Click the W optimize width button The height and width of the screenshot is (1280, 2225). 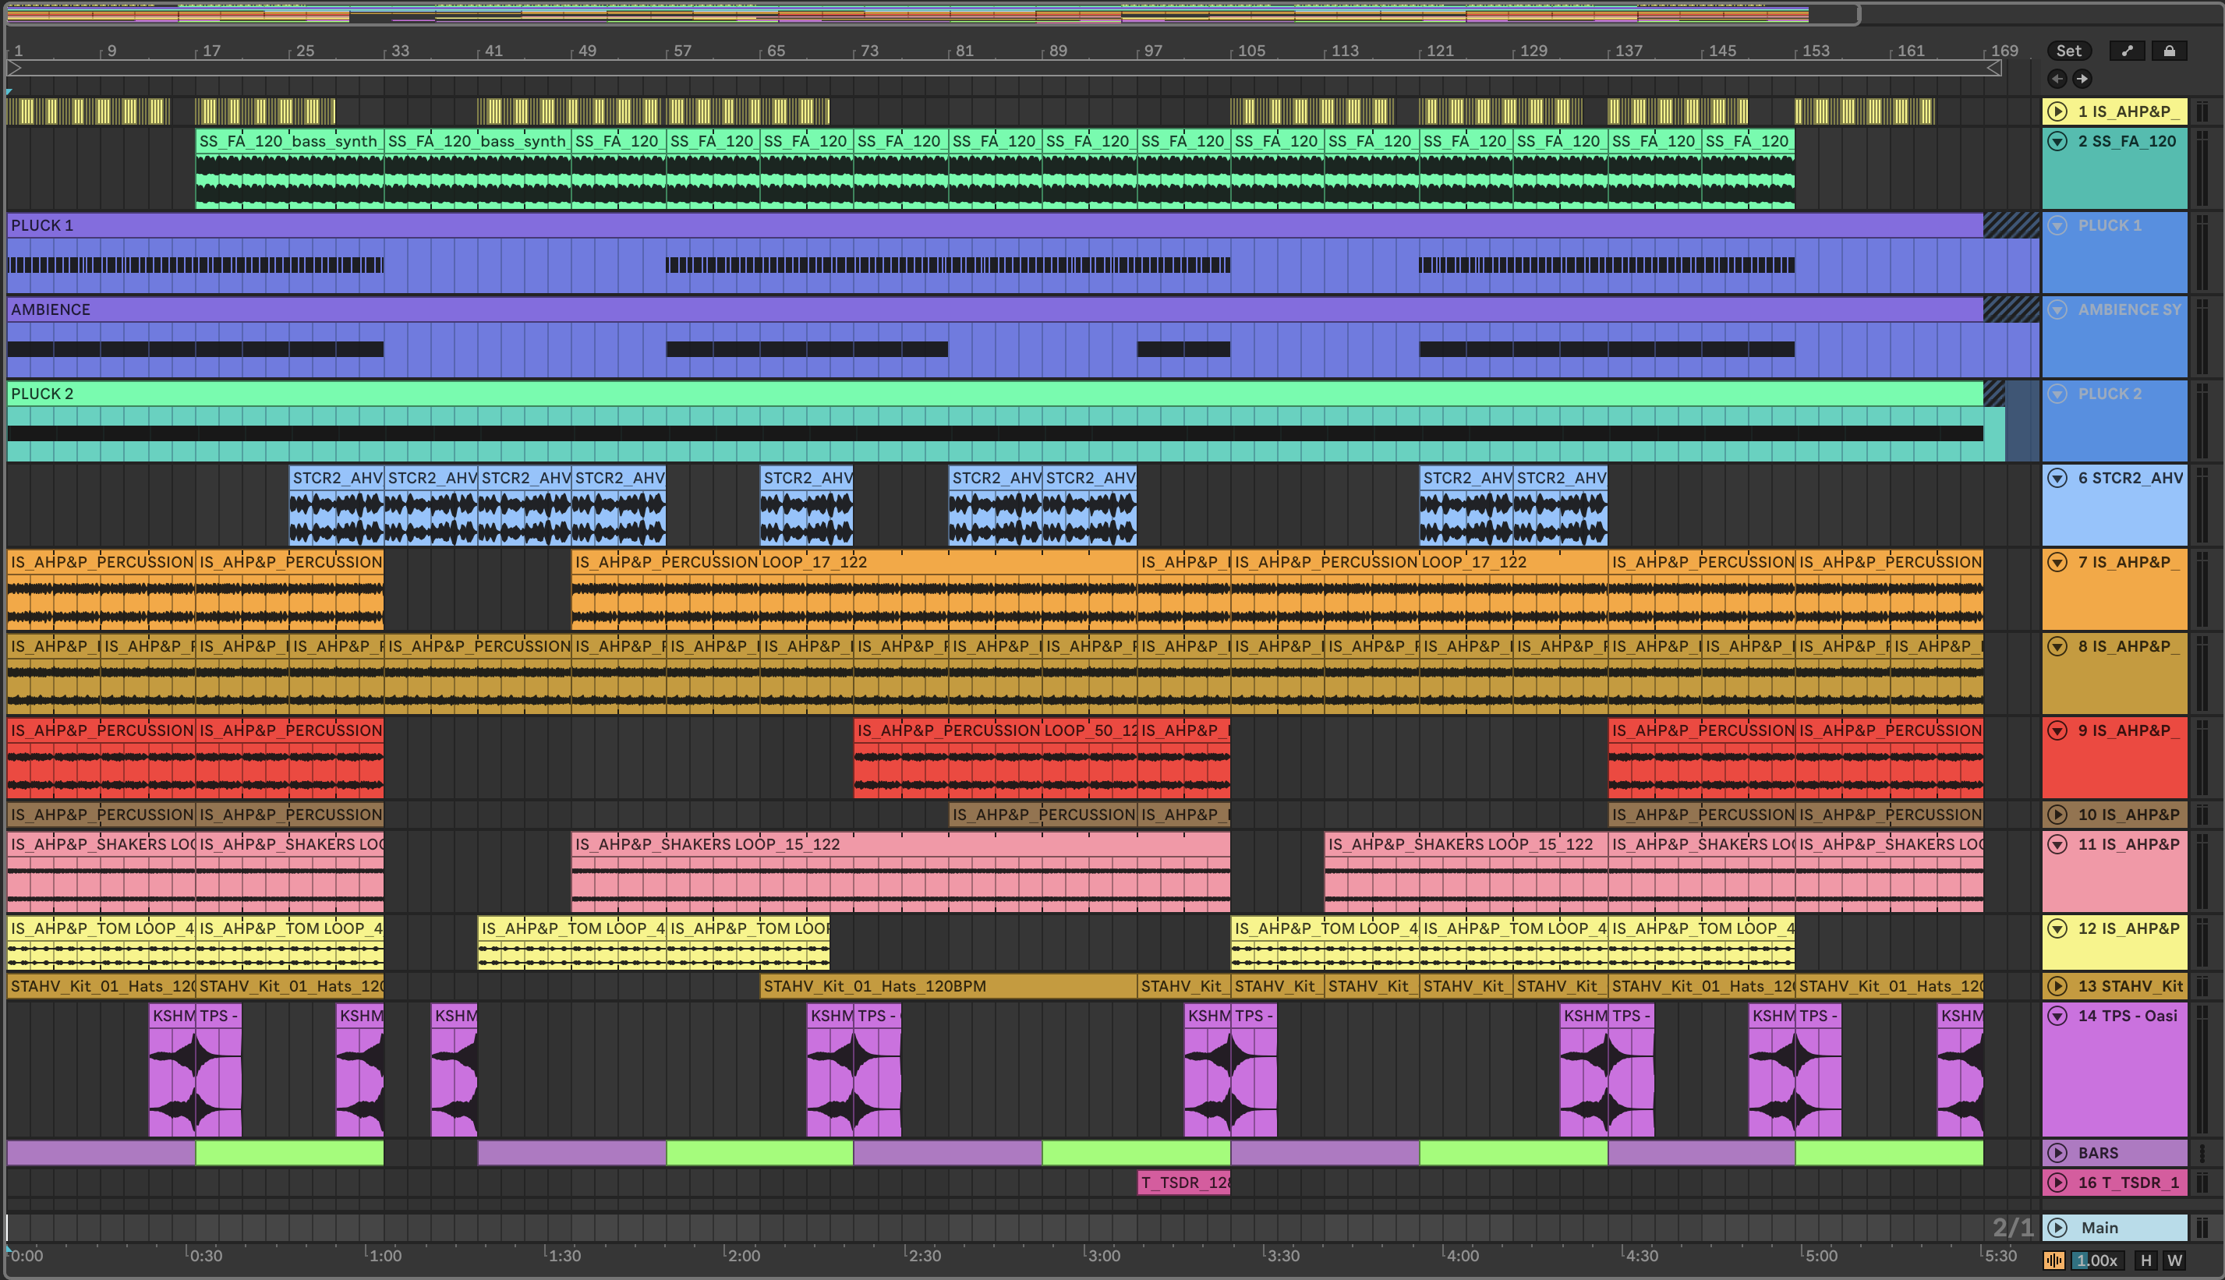click(x=2175, y=1261)
